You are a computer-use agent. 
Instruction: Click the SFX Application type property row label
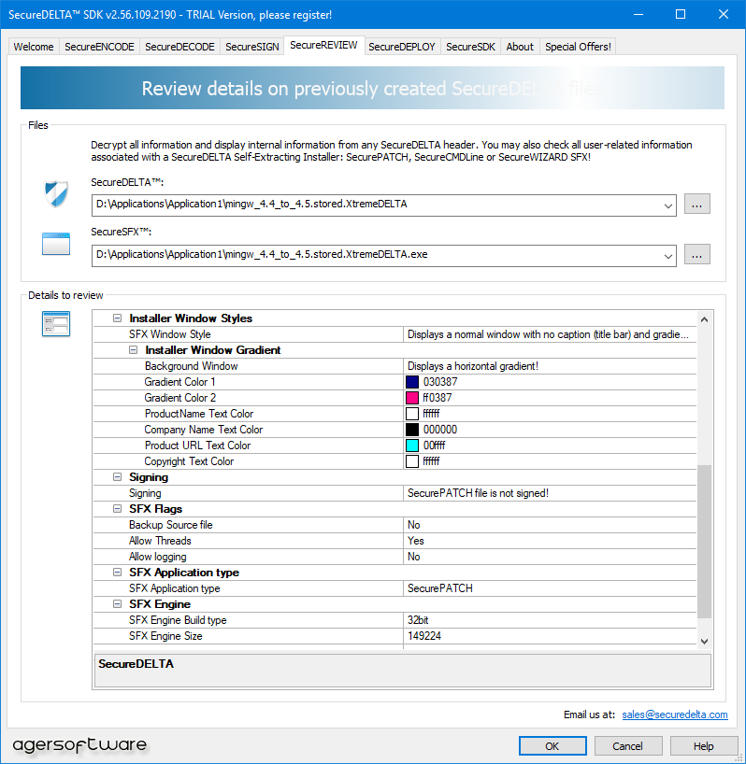coord(175,588)
